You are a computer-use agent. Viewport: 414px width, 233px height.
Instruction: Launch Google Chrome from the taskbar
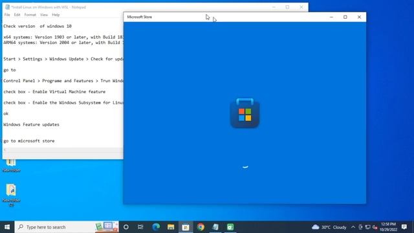(x=201, y=227)
